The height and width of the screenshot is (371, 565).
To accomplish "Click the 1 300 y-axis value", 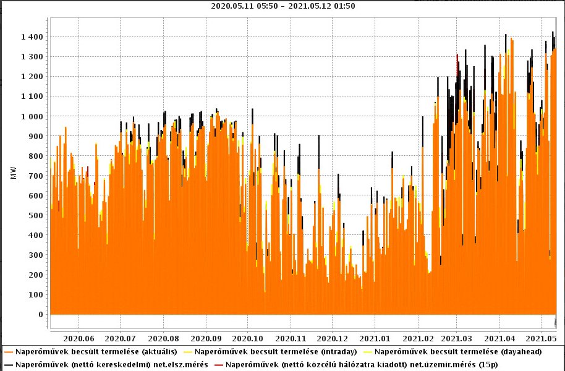I will click(32, 57).
